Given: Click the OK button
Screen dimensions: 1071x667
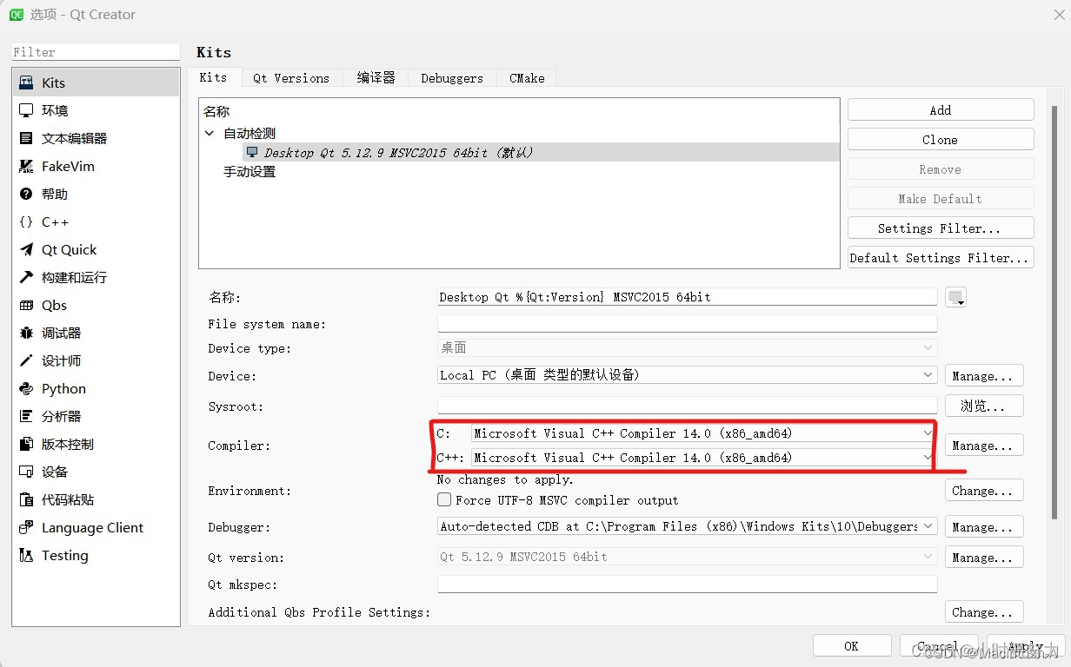Looking at the screenshot, I should 852,645.
